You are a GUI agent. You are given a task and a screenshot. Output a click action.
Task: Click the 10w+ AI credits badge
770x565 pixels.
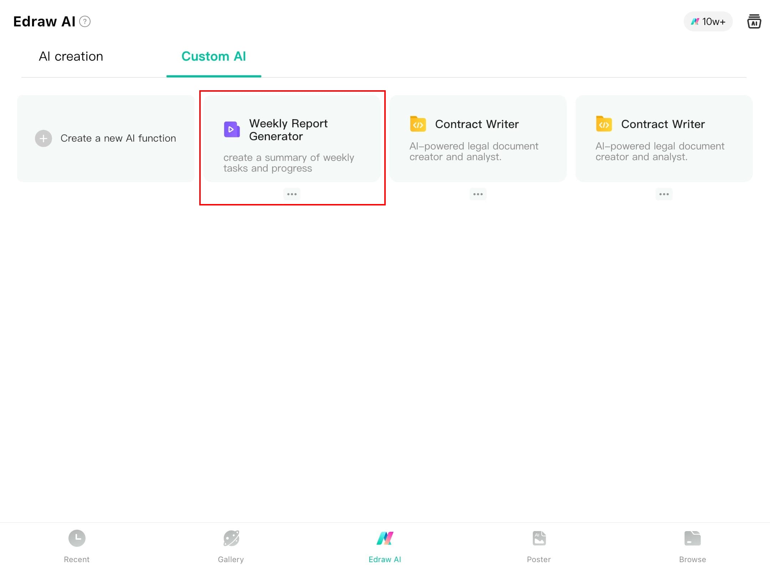(x=708, y=22)
